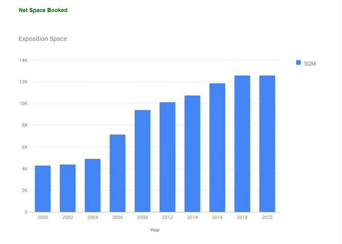This screenshot has width=342, height=244.
Task: Click the Year axis title
Action: click(x=155, y=230)
